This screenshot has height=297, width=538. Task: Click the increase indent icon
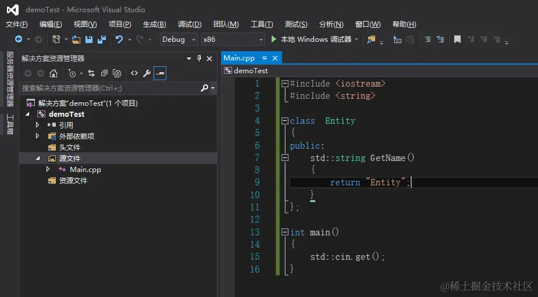(427, 40)
